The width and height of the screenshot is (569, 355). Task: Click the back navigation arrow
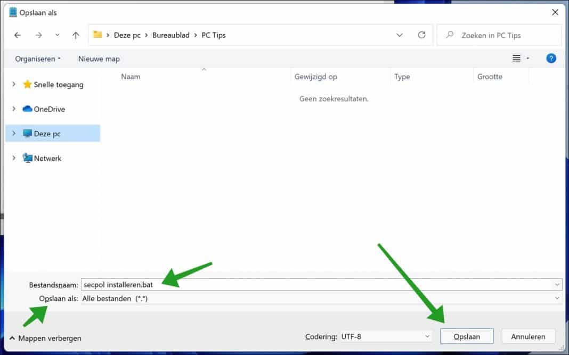(x=18, y=35)
